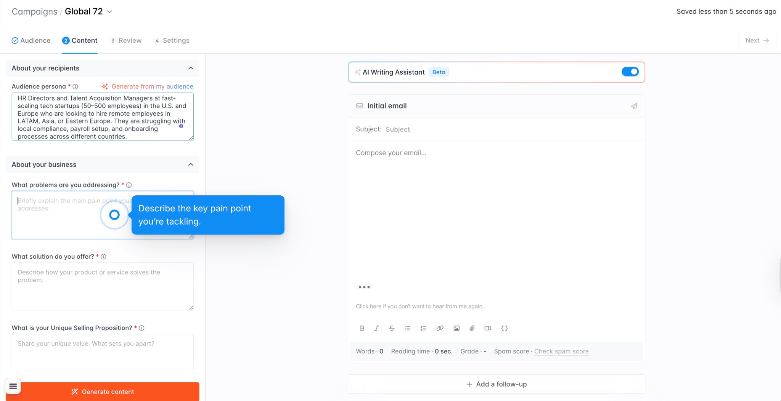Show info about Unique Selling Proposition

click(141, 328)
